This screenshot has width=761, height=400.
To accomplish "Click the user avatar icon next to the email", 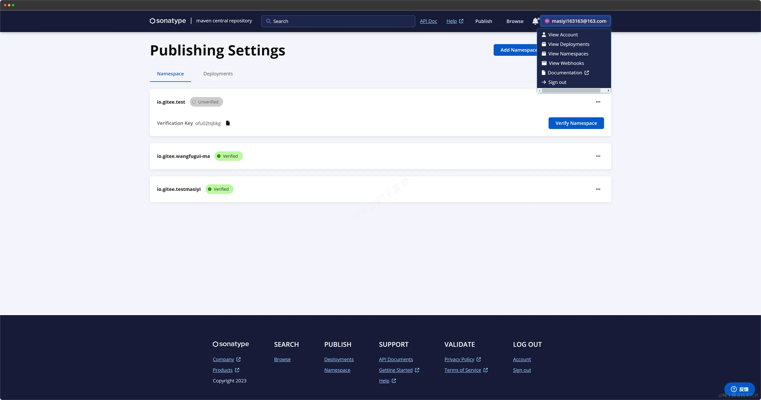I will (x=547, y=21).
